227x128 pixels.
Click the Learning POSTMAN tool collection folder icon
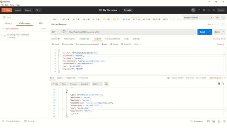pyautogui.click(x=5, y=36)
